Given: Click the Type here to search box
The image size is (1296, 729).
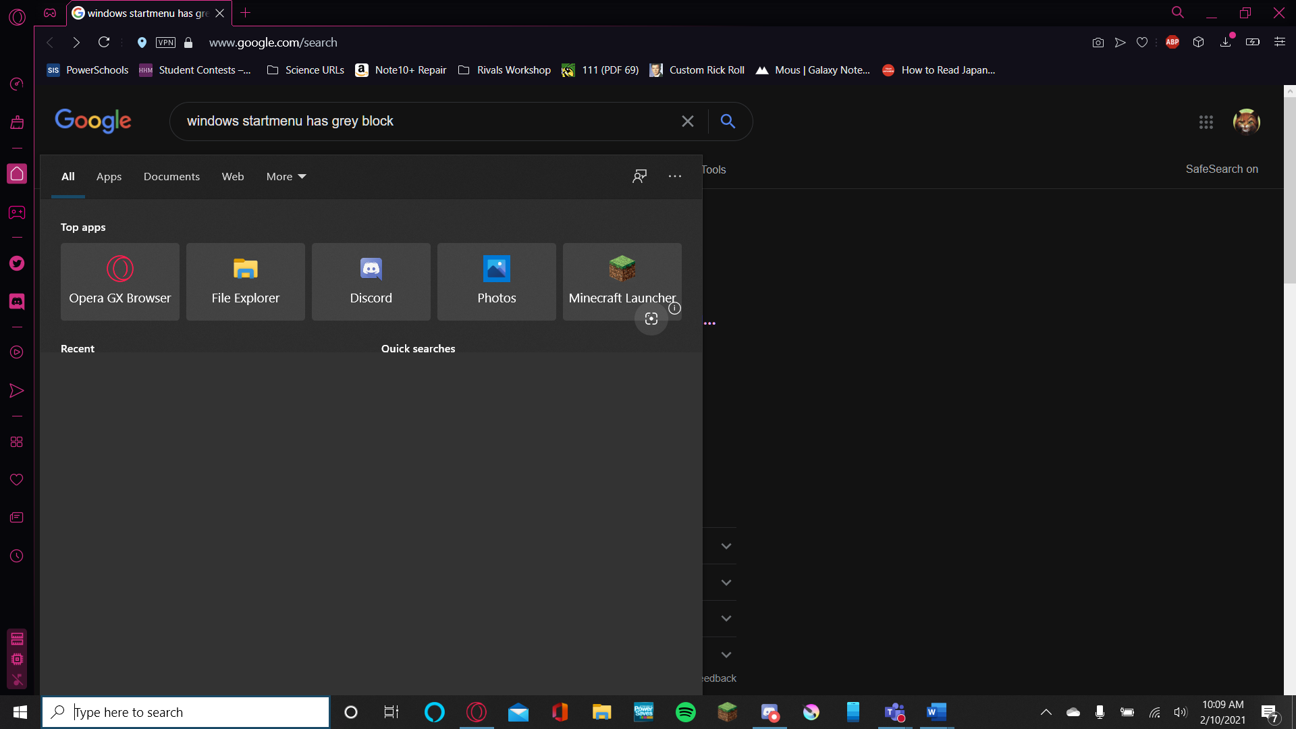Looking at the screenshot, I should [186, 712].
